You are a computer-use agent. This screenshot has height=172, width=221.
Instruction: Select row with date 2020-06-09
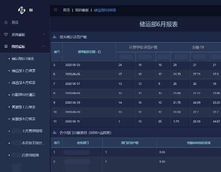click(x=136, y=103)
